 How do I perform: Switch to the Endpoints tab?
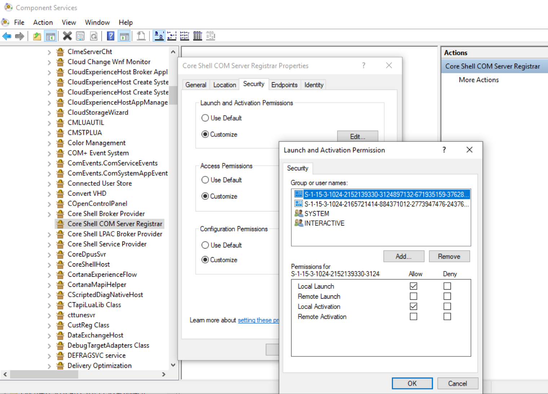click(284, 85)
